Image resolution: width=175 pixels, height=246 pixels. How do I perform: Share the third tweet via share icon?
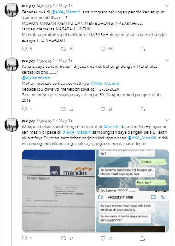click(142, 238)
